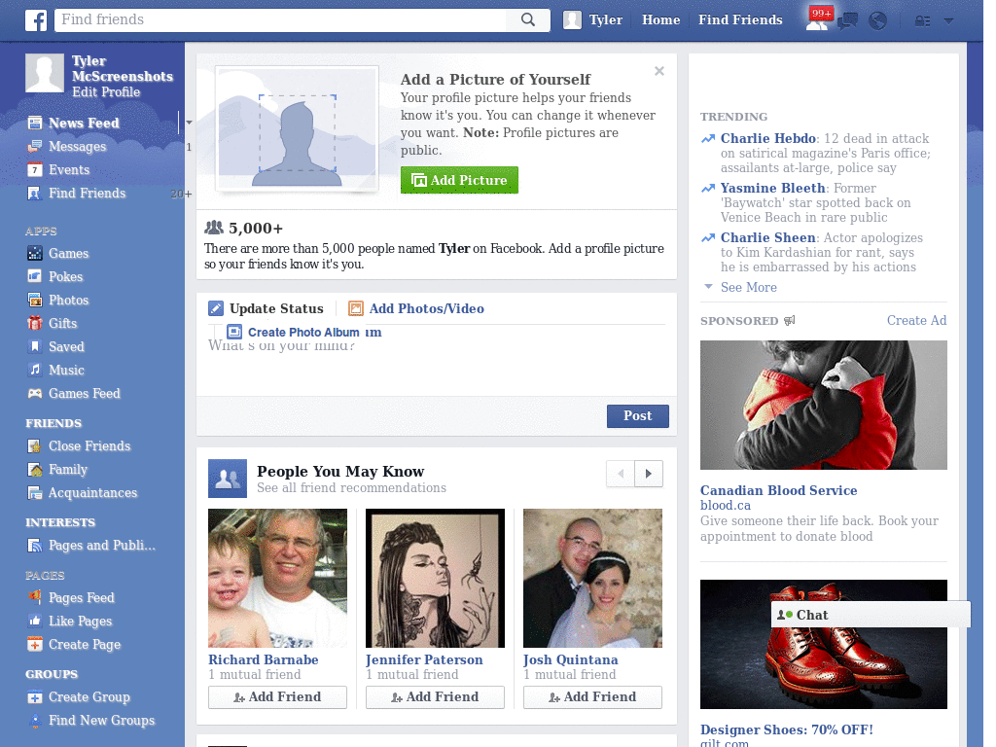Open See all friend recommendations link
The image size is (996, 747).
pyautogui.click(x=351, y=488)
